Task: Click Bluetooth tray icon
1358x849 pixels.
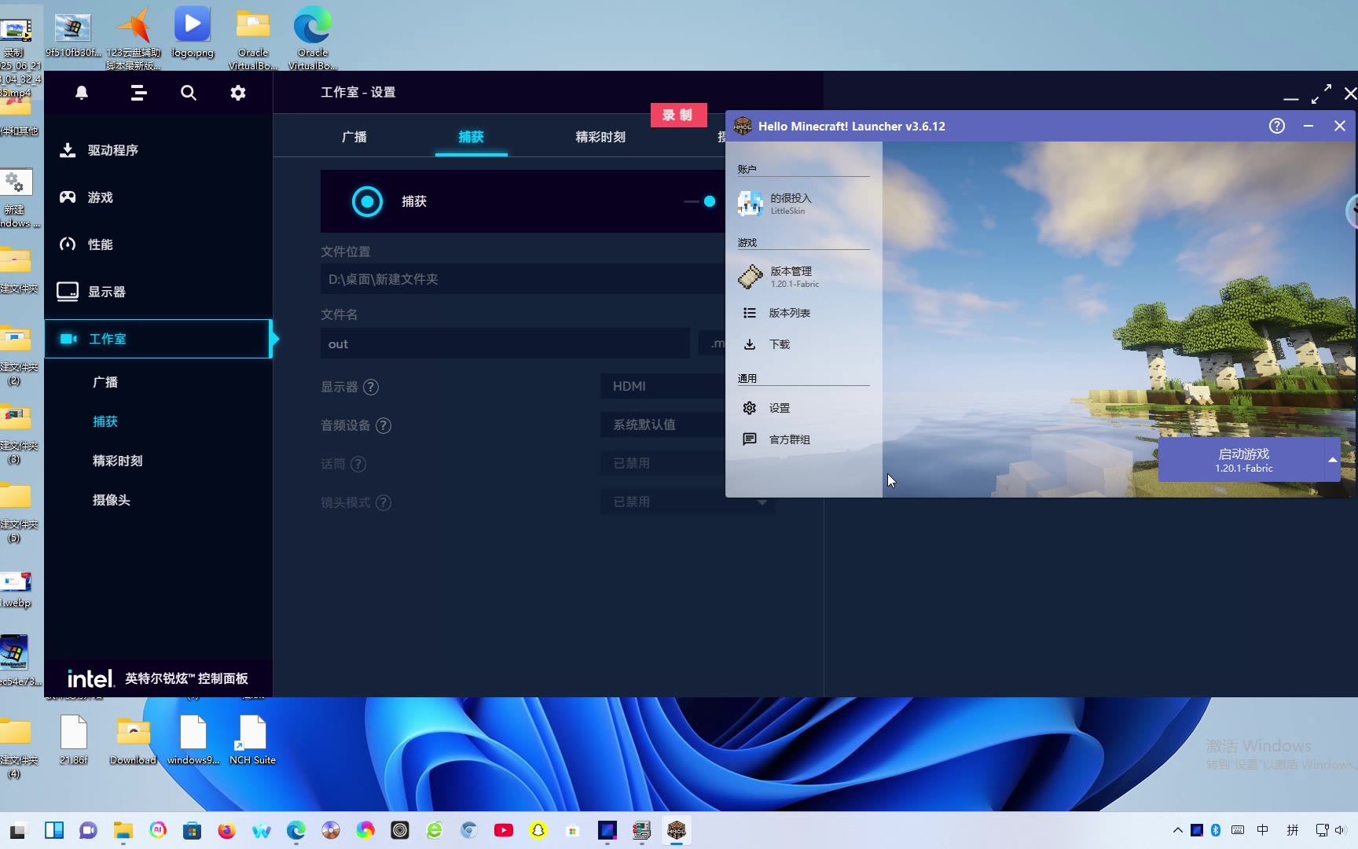Action: 1216,830
